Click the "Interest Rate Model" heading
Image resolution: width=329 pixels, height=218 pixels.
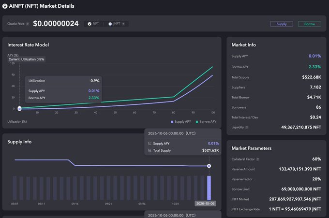[28, 45]
